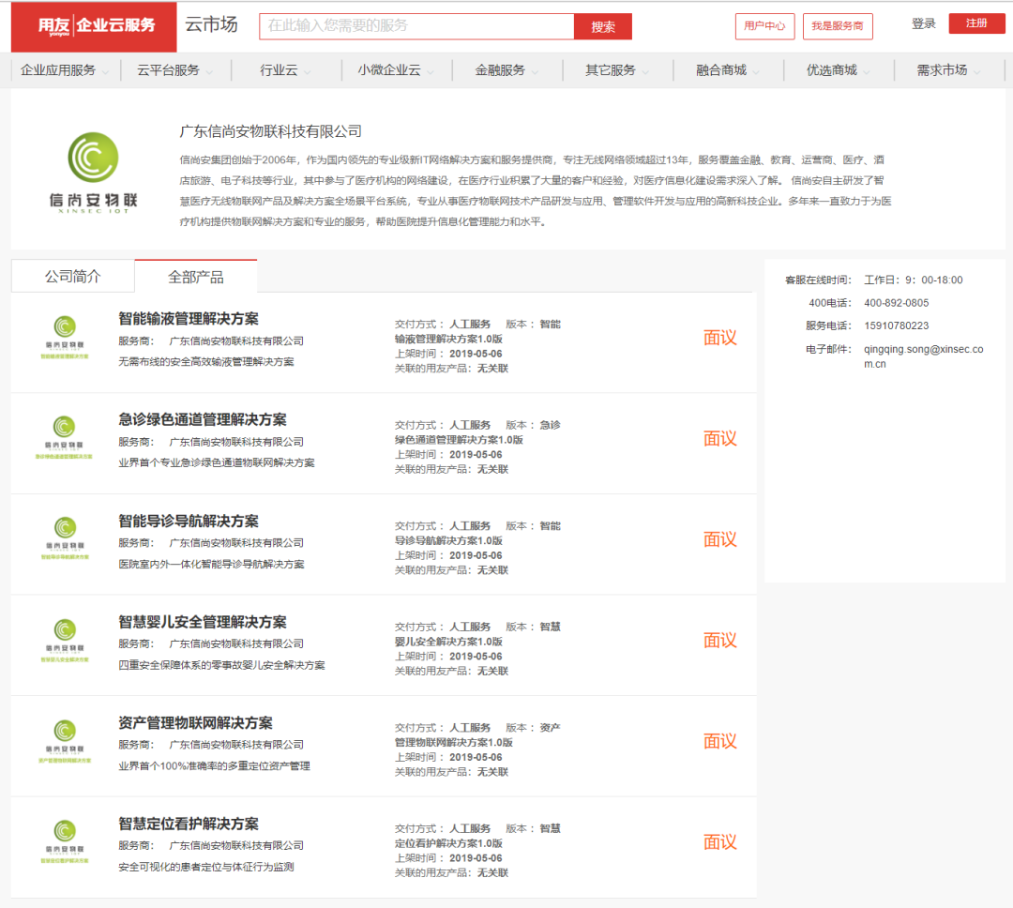This screenshot has height=908, width=1013.
Task: Switch to the 公司简介 tab
Action: [73, 277]
